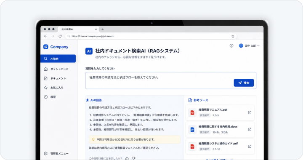Click the magnifier icon in AI検索 item
Screen dimensions: 303x160
point(45,59)
